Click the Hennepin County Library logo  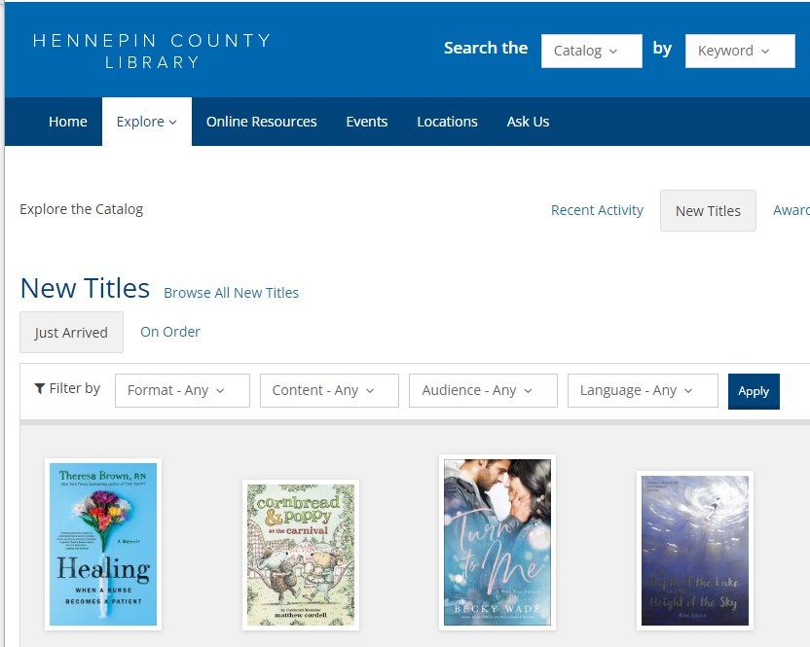[x=152, y=52]
